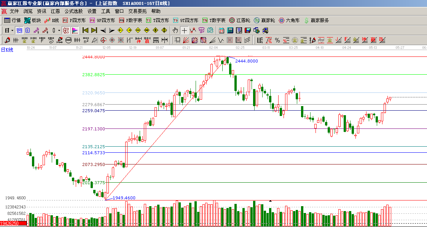Select the hand pan tool
This screenshot has width=427, height=227.
pyautogui.click(x=175, y=30)
